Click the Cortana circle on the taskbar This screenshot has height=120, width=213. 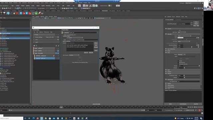click(x=25, y=118)
